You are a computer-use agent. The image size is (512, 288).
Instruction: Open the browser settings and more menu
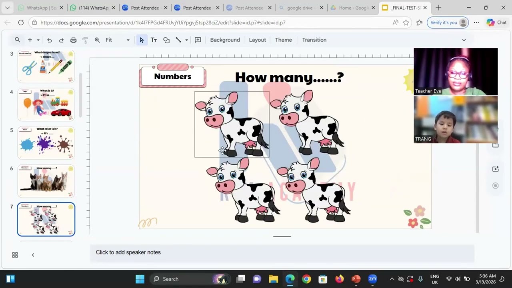(x=476, y=22)
